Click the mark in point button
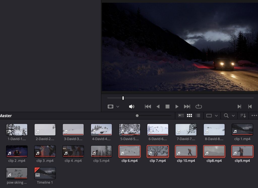The image size is (258, 188). click(x=239, y=107)
